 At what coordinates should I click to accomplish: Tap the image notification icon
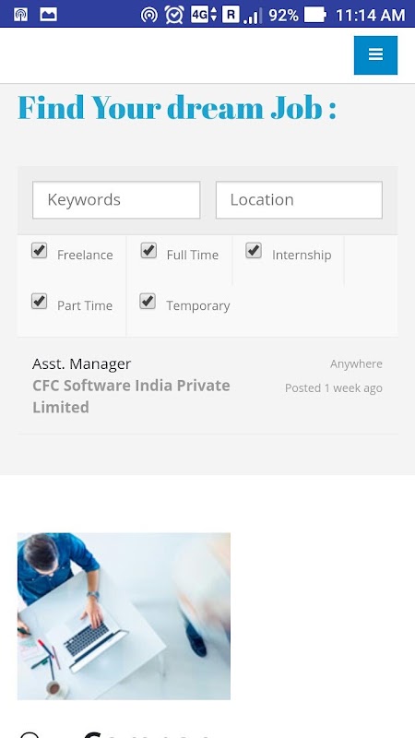click(x=49, y=15)
